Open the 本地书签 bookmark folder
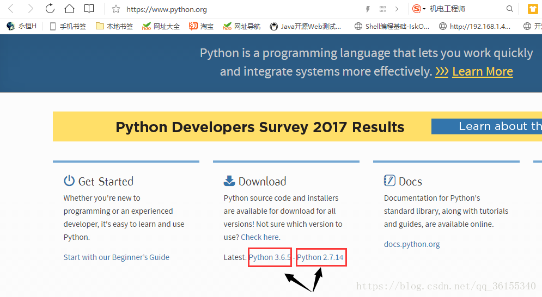542x297 pixels. [114, 26]
